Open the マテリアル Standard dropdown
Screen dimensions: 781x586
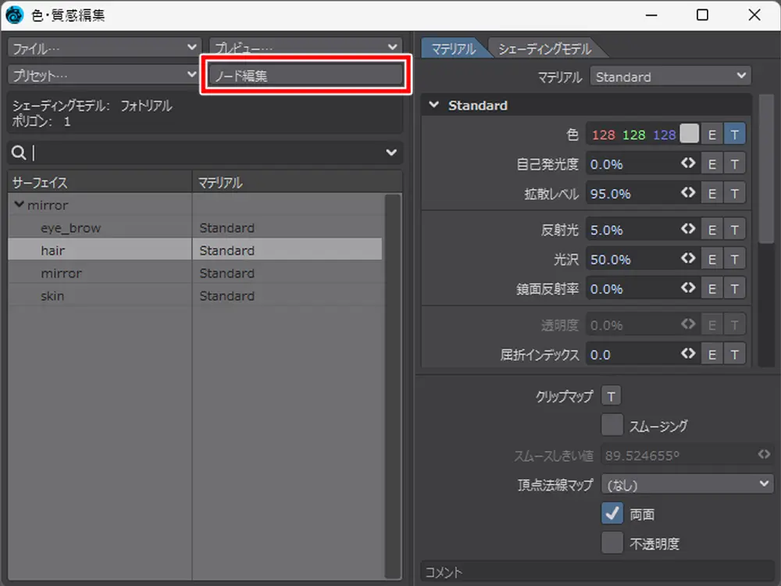pos(670,77)
